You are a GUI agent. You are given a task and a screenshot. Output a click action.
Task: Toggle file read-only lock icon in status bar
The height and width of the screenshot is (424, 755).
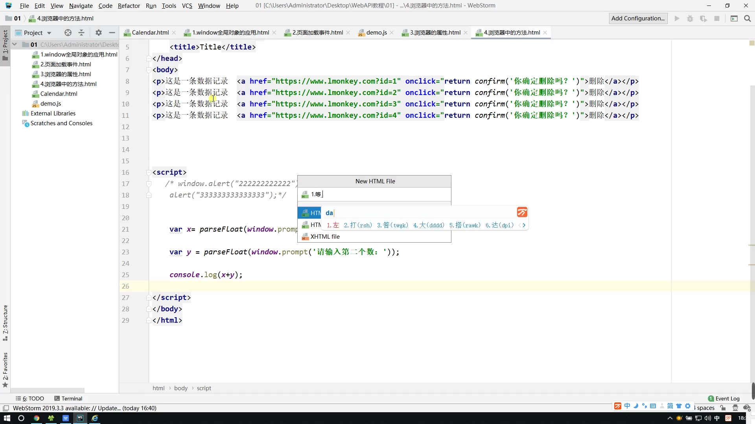click(723, 408)
